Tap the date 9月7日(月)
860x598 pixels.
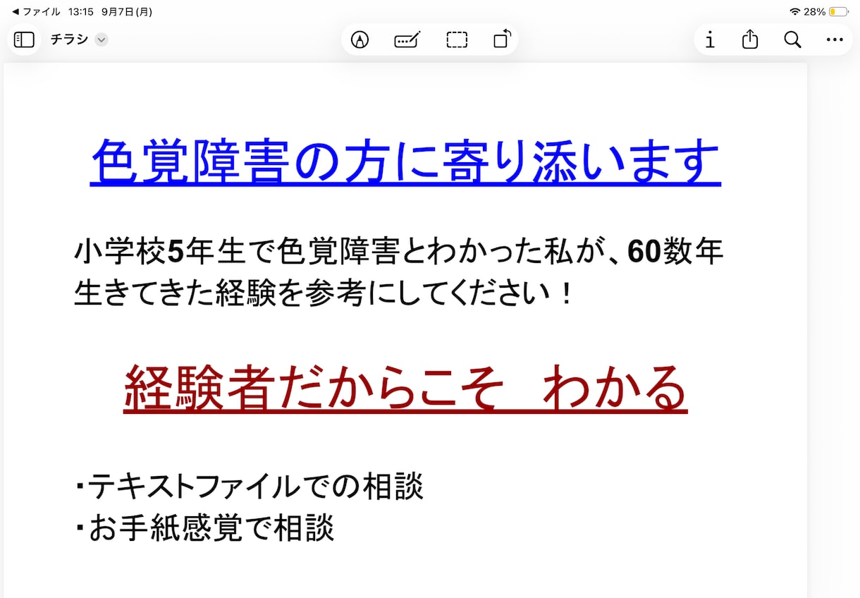pos(127,12)
